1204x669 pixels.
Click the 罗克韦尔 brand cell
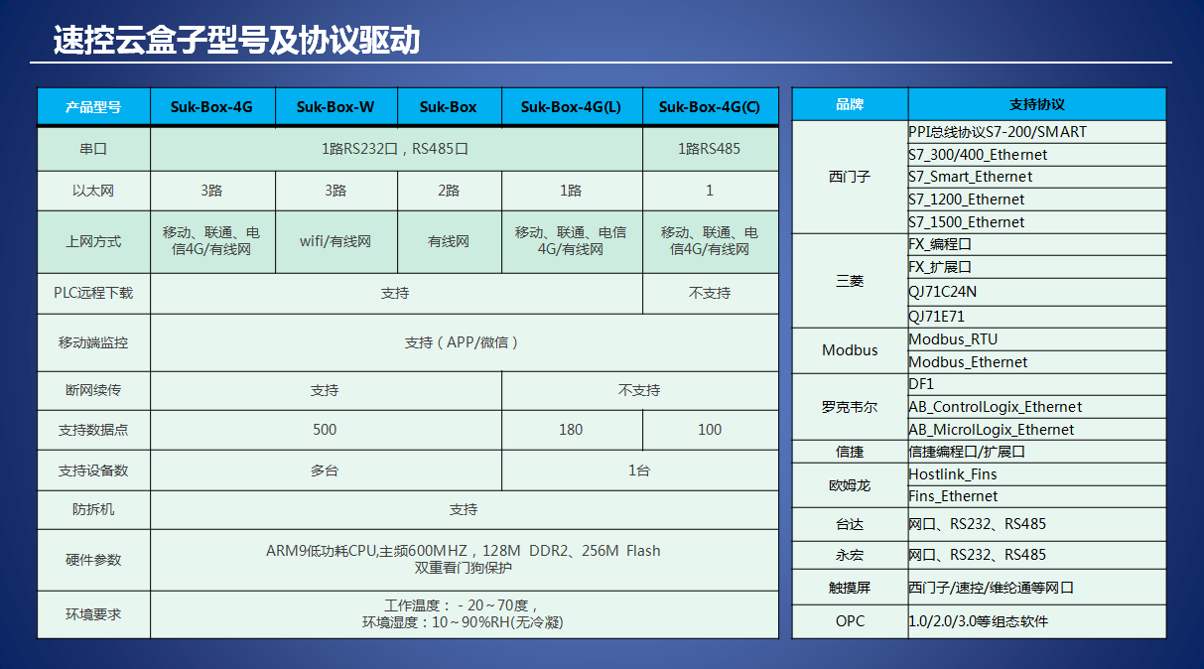coord(850,407)
